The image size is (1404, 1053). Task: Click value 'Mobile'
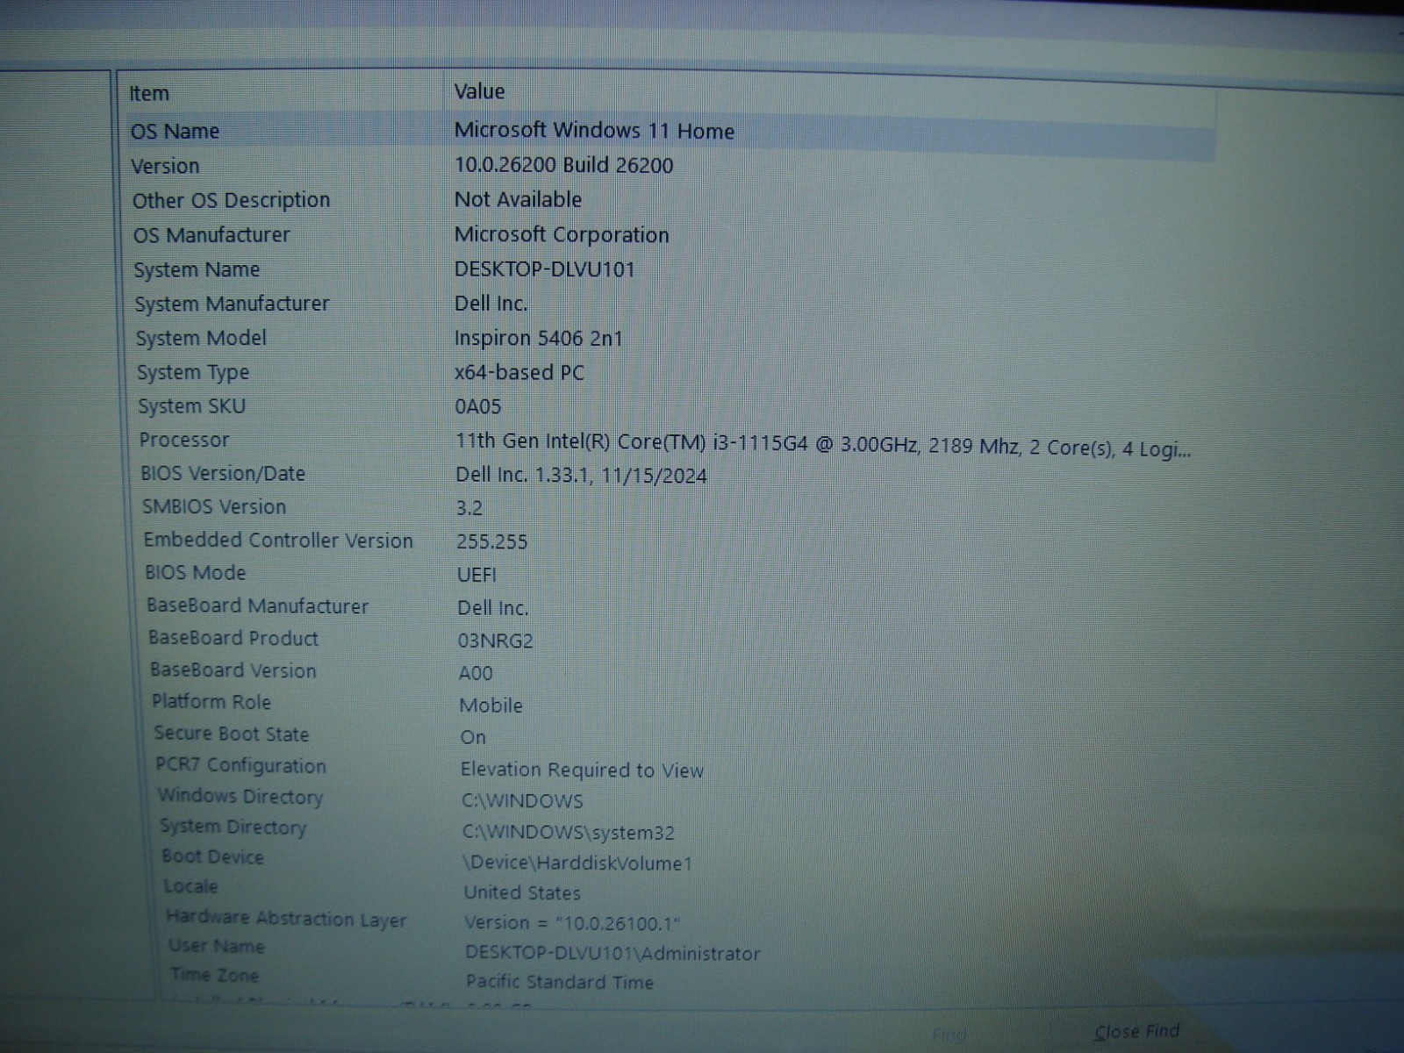click(491, 706)
